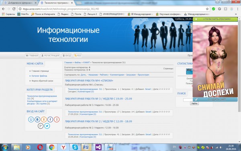Image resolution: width=241 pixels, height=151 pixels.
Task: Rate Лабораторная работа № 3 with stars
Action: pos(164,112)
